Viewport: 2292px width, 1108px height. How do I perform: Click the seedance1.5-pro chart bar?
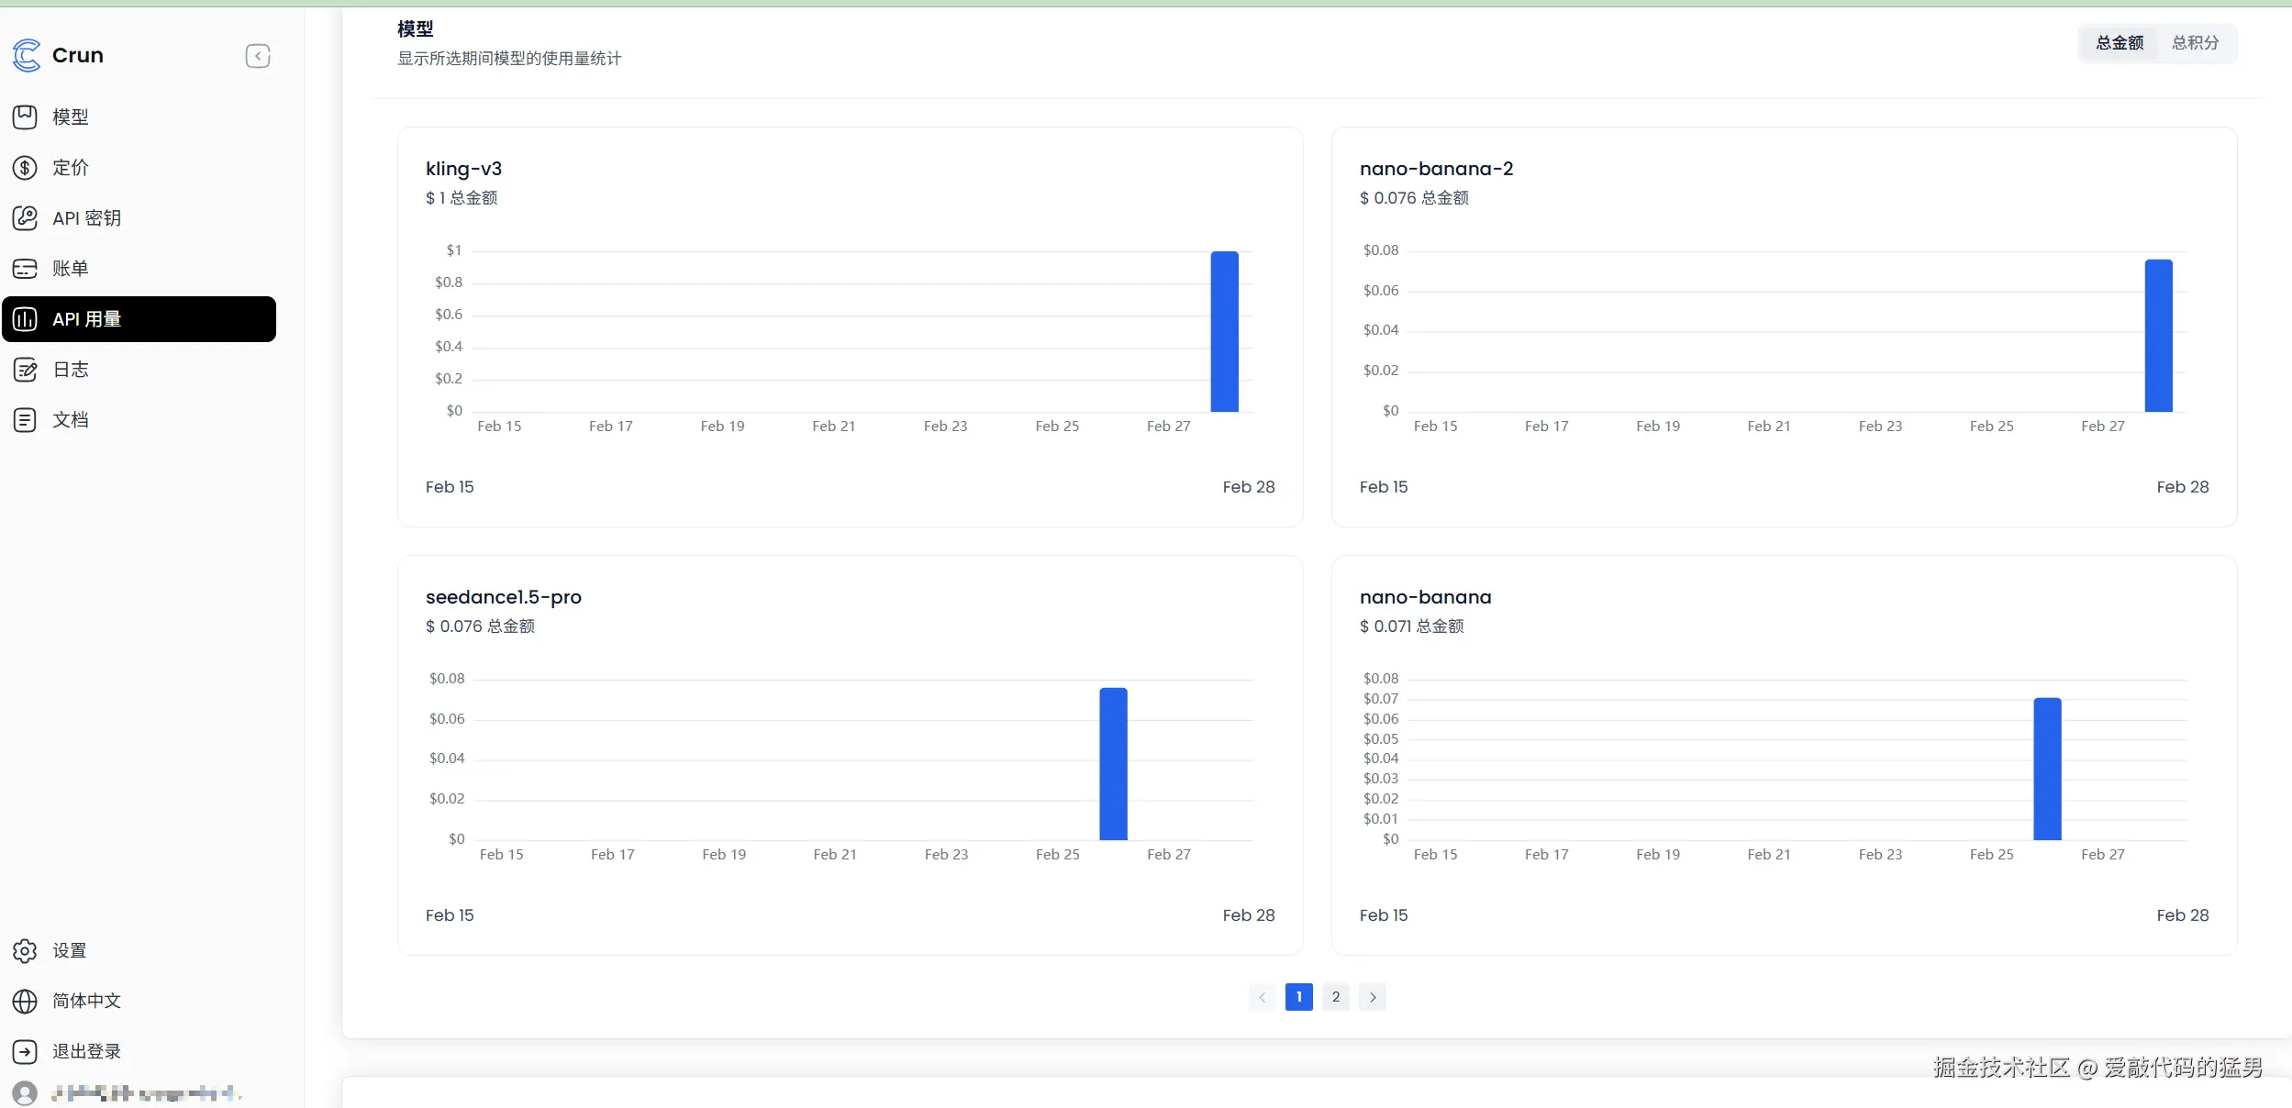[x=1113, y=764]
